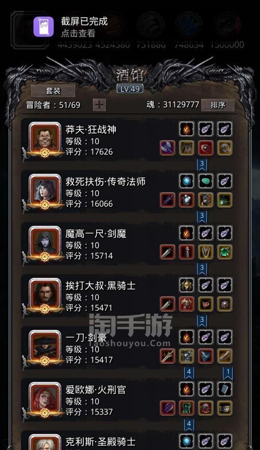Tap the screenshot notification app icon
Viewport: 260px width, 450px height.
[x=43, y=27]
